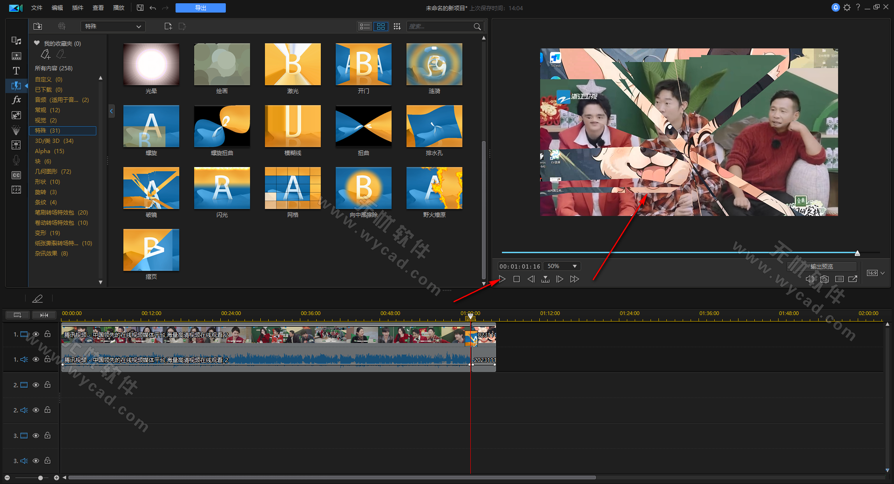The height and width of the screenshot is (484, 894).
Task: Select the 破镜 transition thumbnail
Action: [x=151, y=188]
